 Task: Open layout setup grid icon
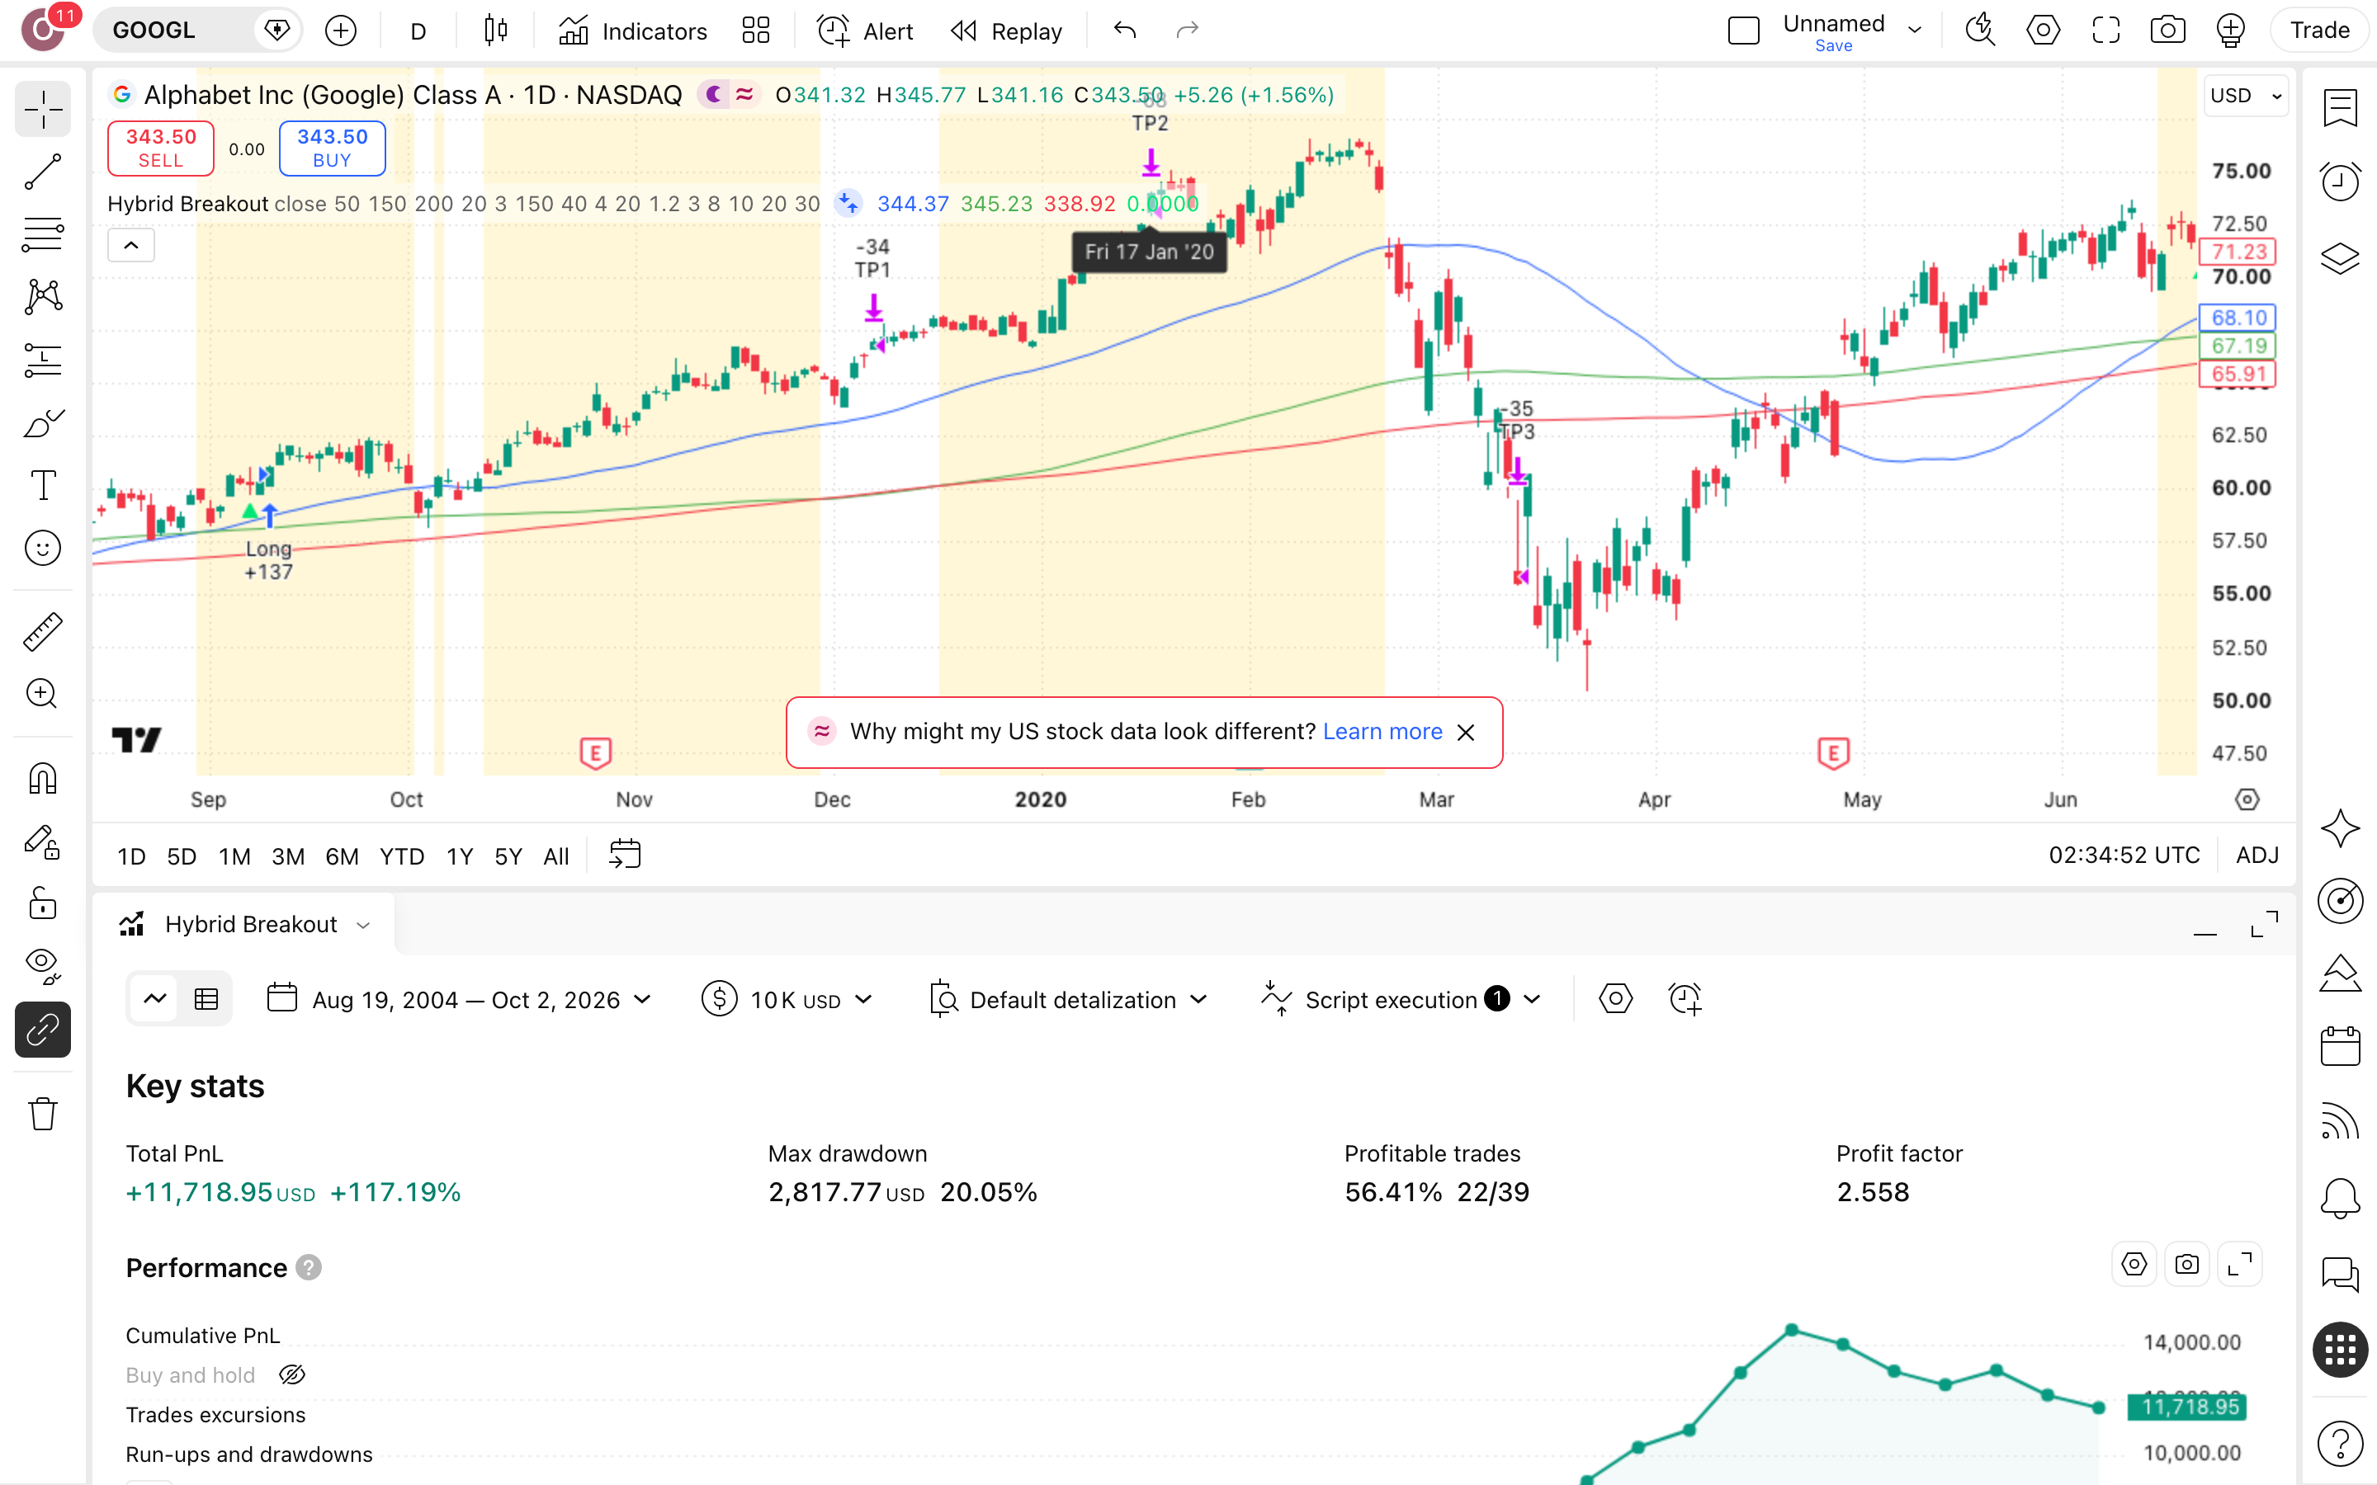(755, 31)
